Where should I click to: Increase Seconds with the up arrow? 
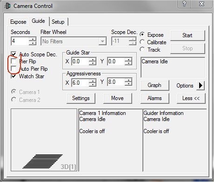[x=33, y=39]
